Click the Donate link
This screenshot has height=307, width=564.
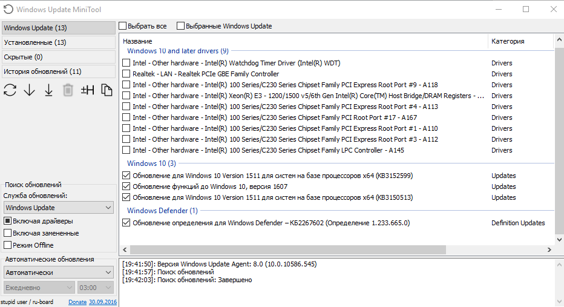point(77,302)
